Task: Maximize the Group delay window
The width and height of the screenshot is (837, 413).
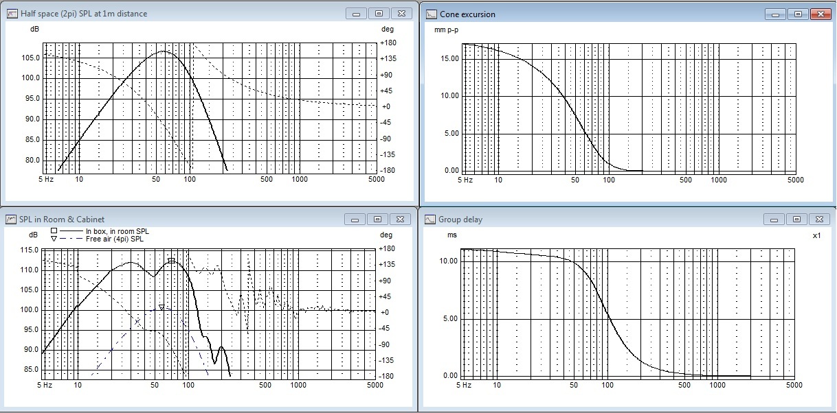Action: (797, 219)
